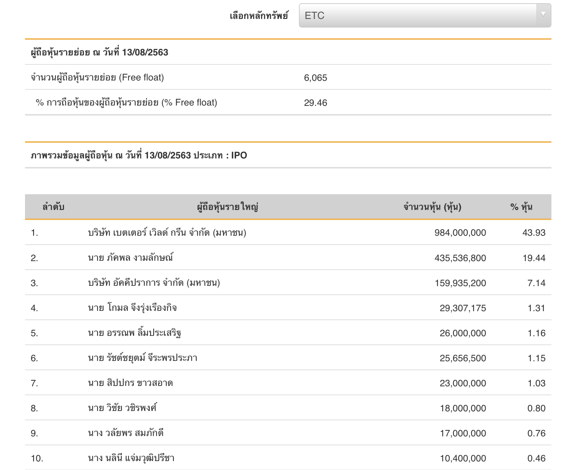This screenshot has width=565, height=470.
Task: Click the IPO shareholder overview heading
Action: click(139, 155)
